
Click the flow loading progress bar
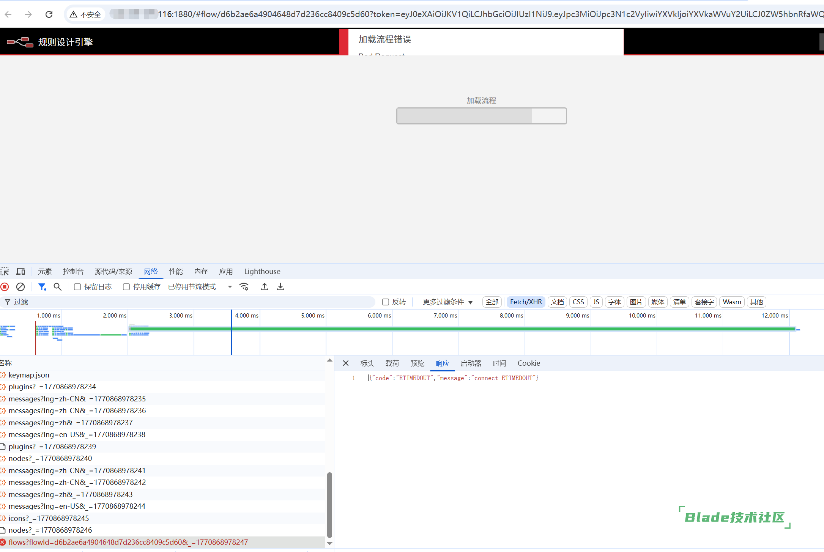point(481,116)
